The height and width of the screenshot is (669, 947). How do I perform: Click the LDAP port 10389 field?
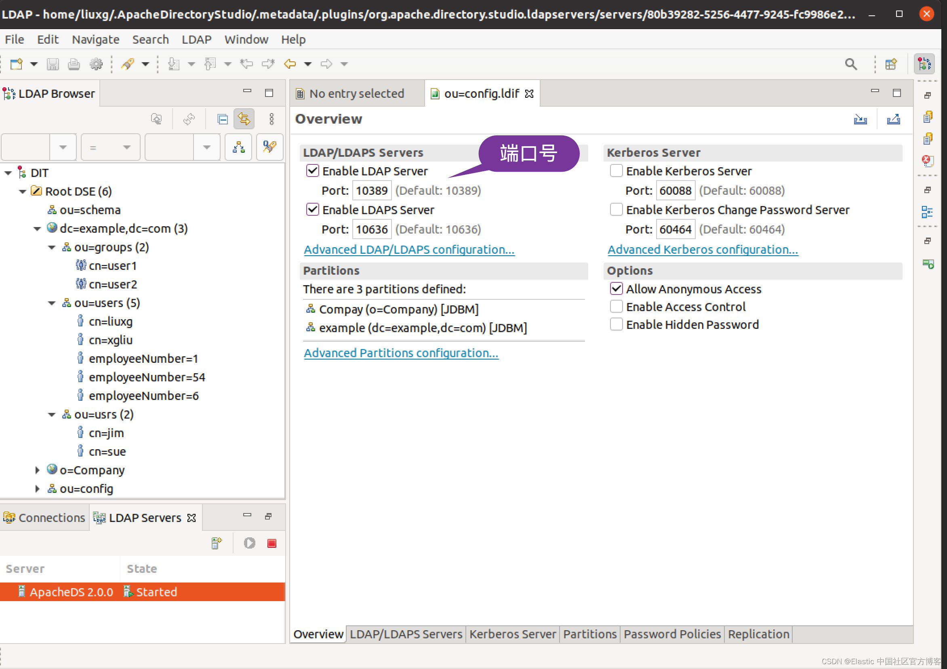372,191
